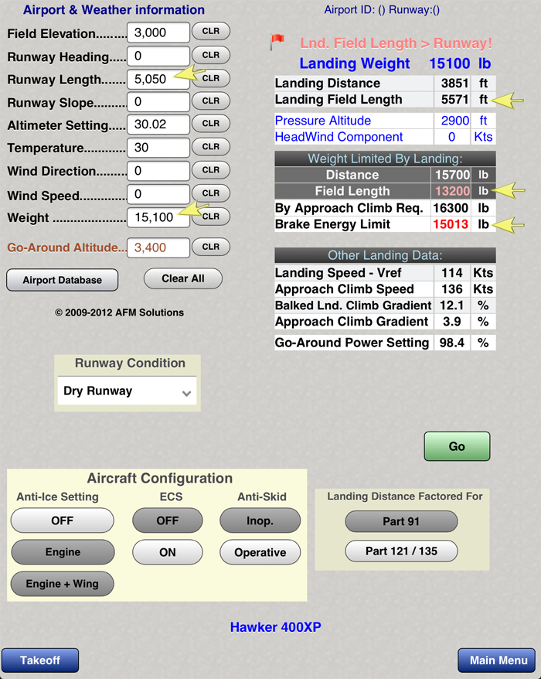The image size is (541, 679).
Task: Edit the Weight input field
Action: [x=158, y=217]
